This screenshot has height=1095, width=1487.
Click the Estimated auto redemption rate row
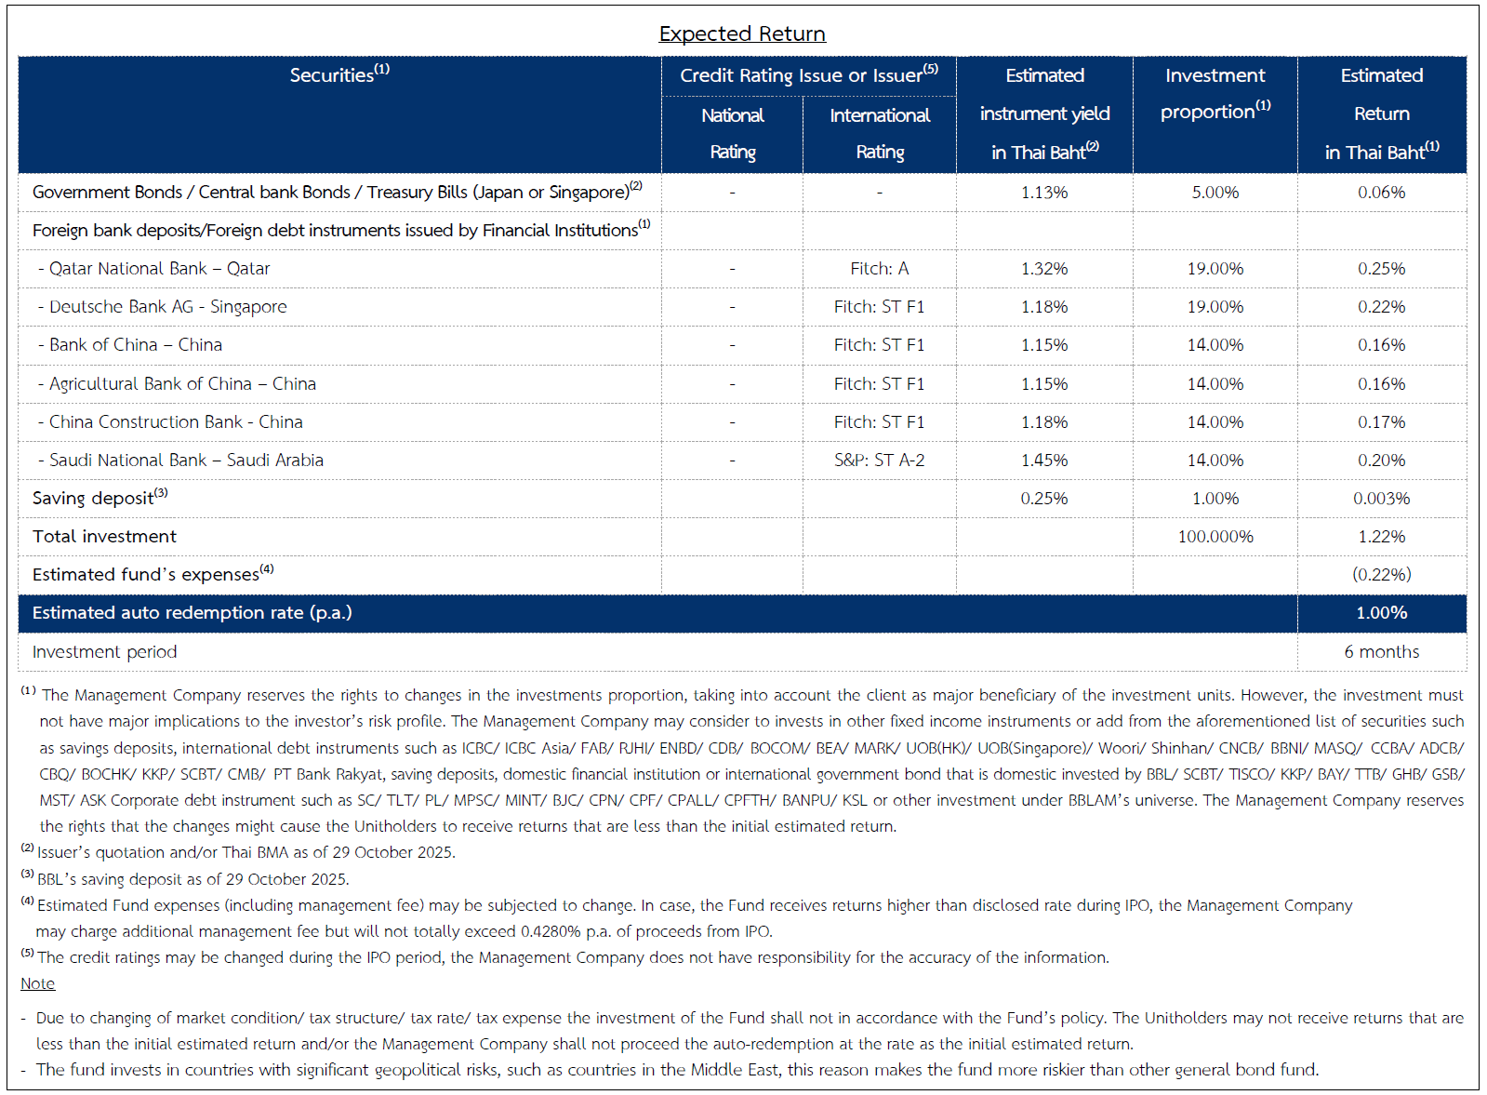click(192, 613)
